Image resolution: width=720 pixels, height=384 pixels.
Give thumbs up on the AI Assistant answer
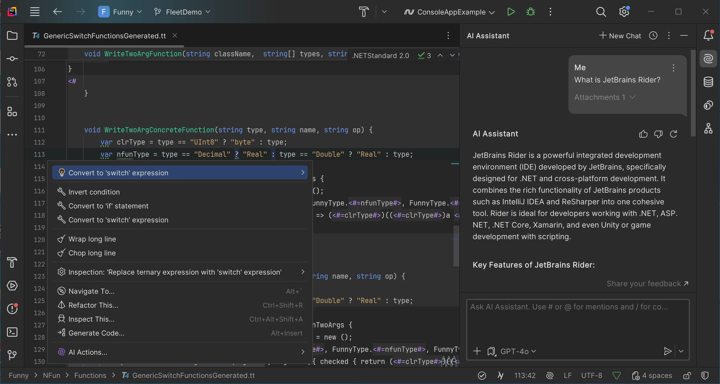(643, 134)
